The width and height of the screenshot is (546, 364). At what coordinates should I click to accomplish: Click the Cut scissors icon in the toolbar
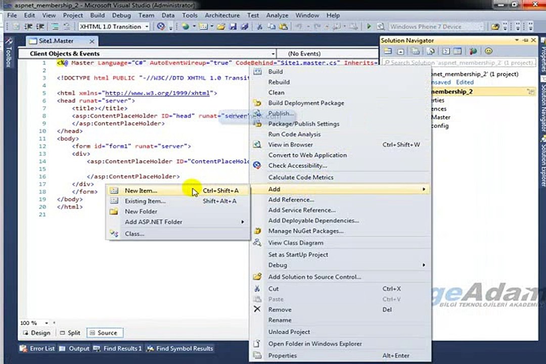(x=259, y=26)
